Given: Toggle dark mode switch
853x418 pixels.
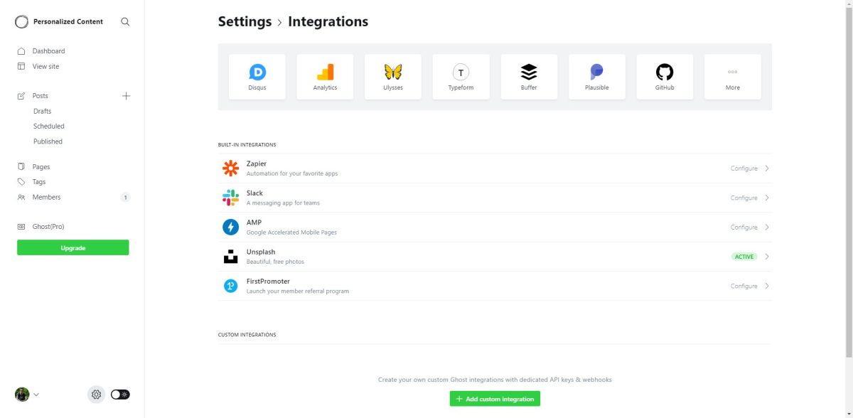Looking at the screenshot, I should pyautogui.click(x=119, y=394).
